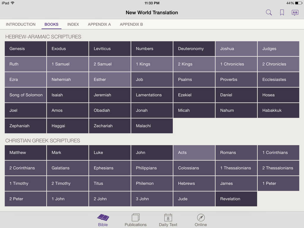Select the Habakkuk tile
Image resolution: width=304 pixels, height=228 pixels.
[x=278, y=110]
